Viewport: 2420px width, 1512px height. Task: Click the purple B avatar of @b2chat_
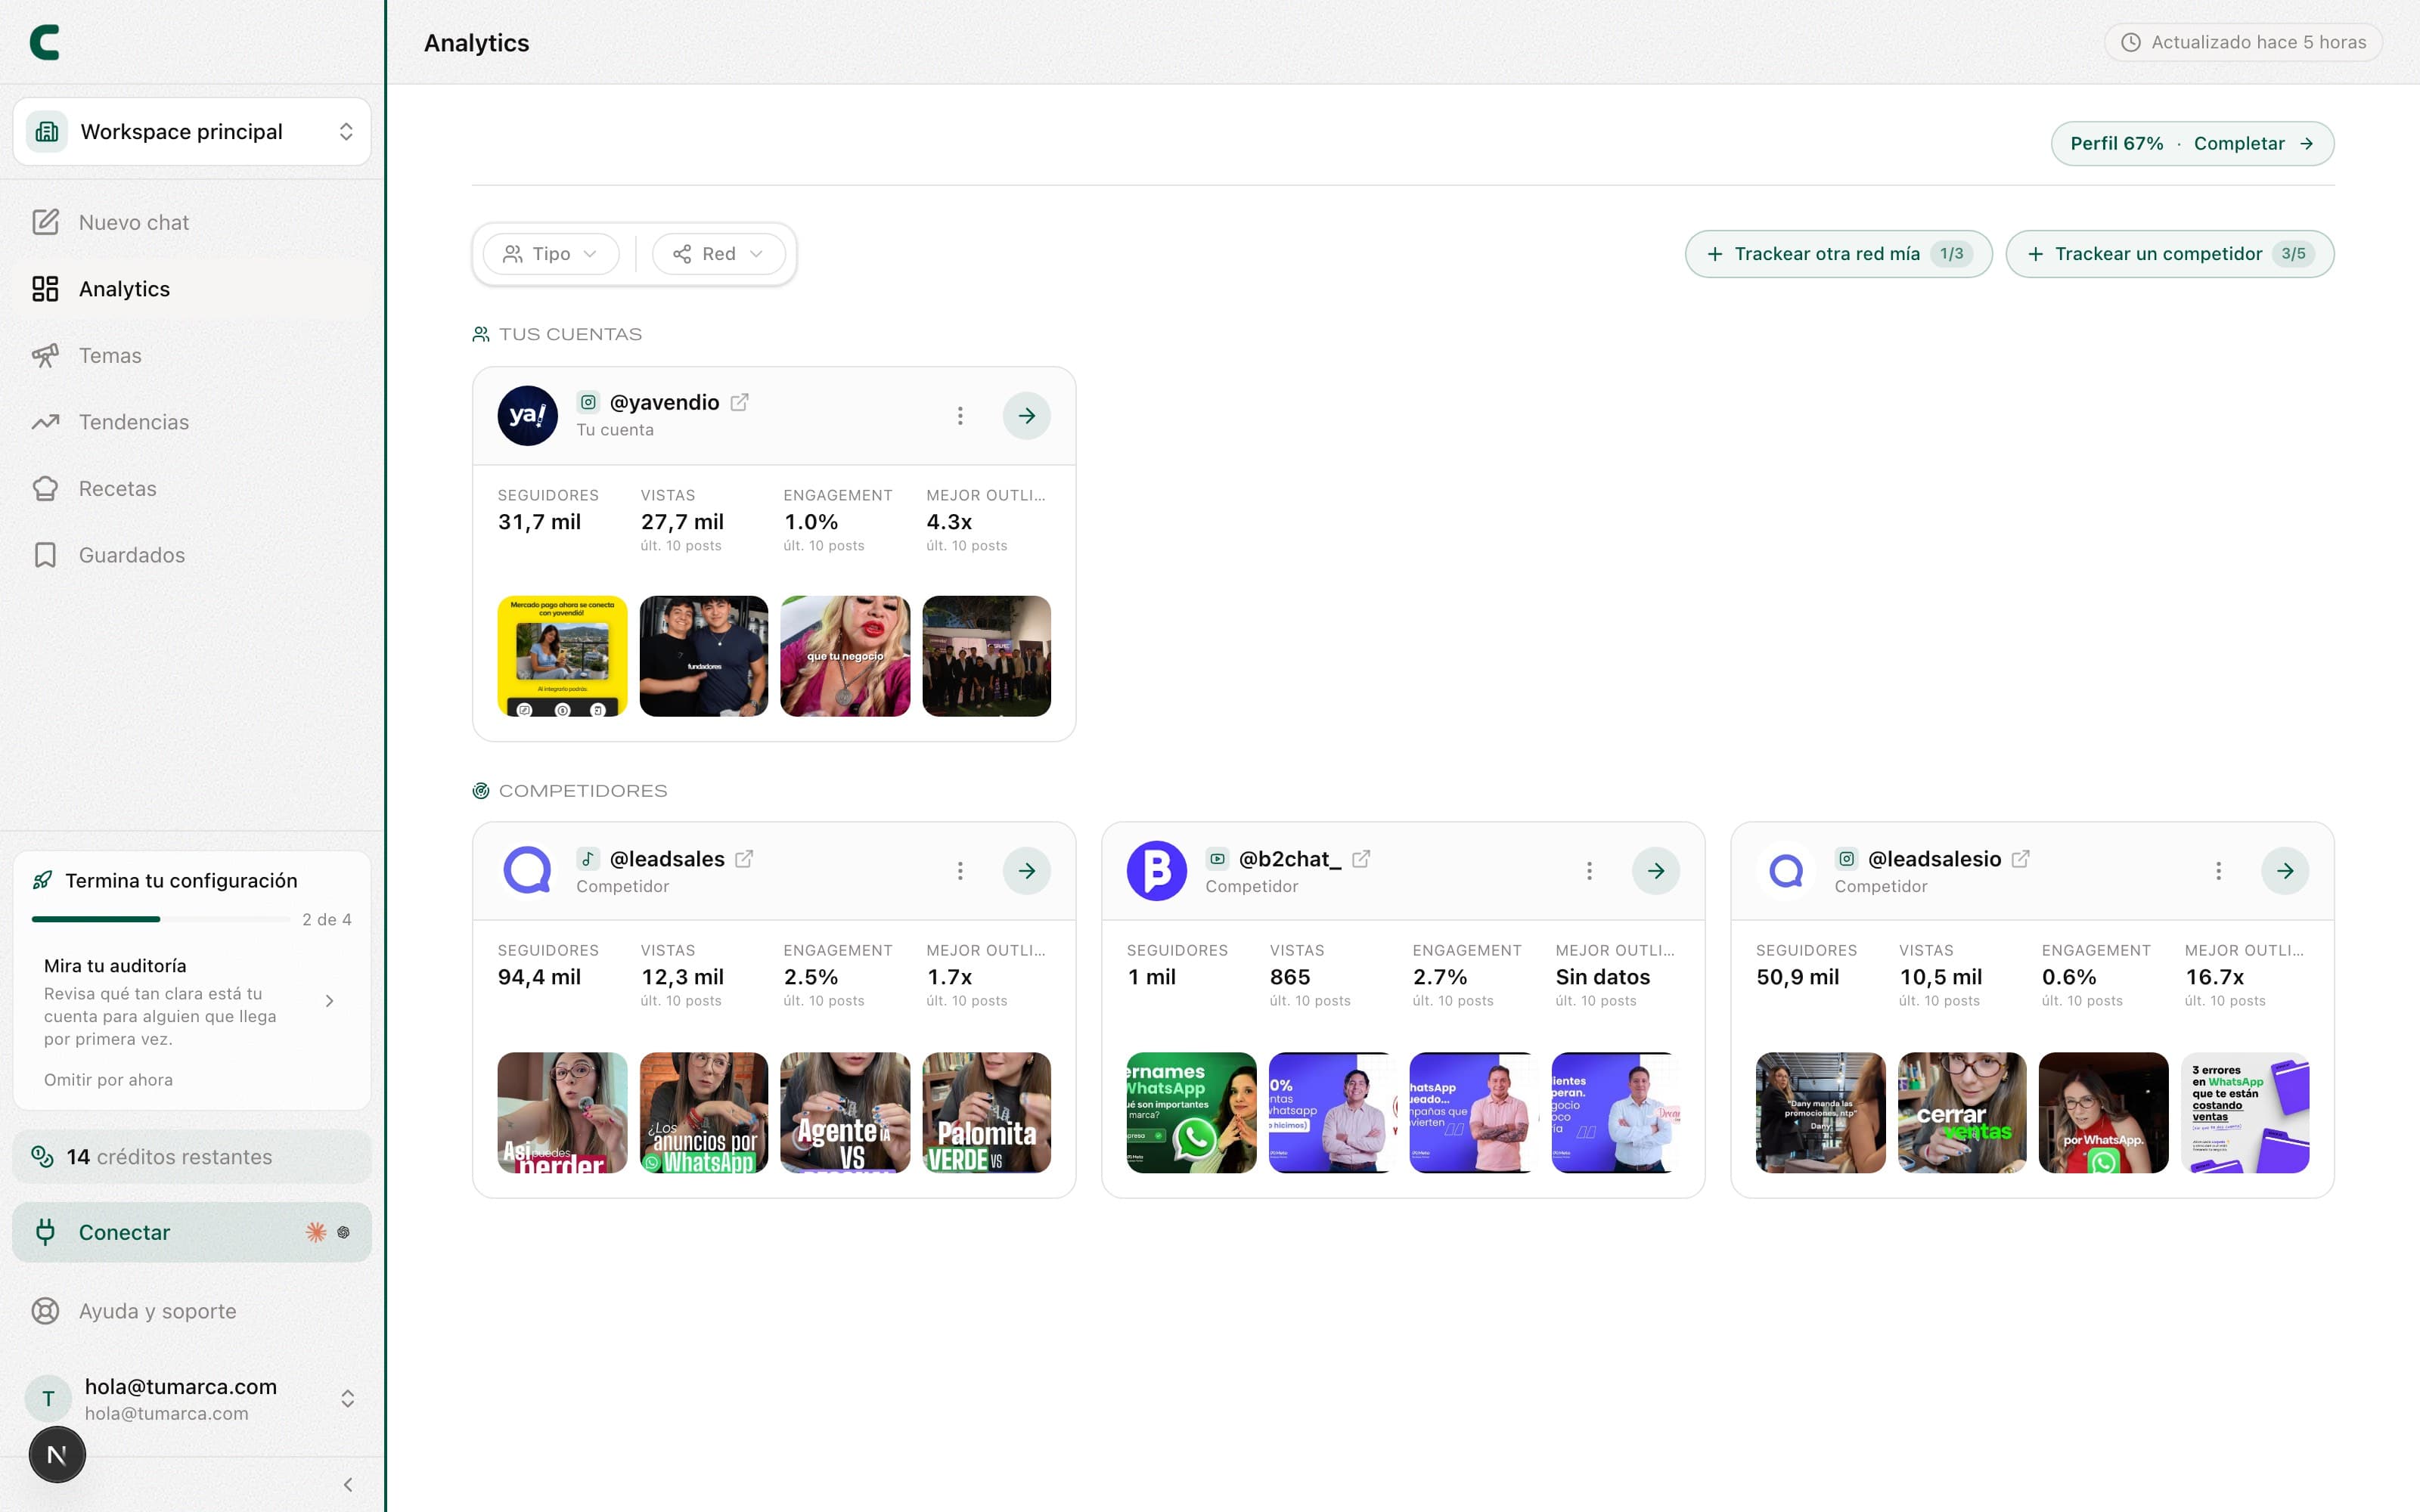coord(1157,871)
